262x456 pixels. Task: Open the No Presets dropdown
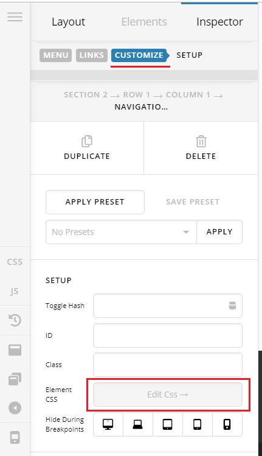121,232
